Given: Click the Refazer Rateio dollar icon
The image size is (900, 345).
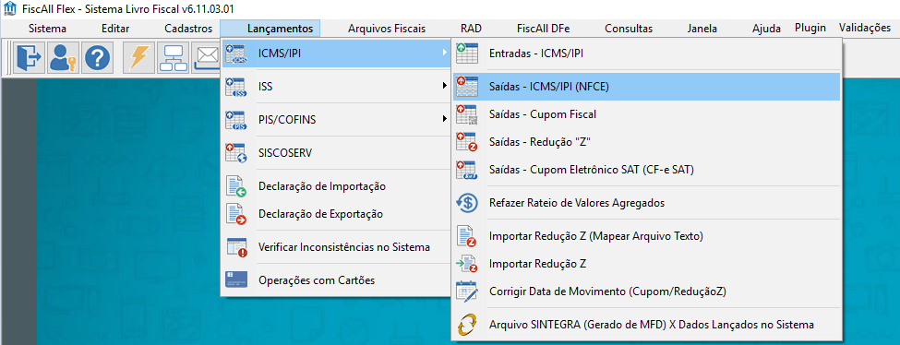Looking at the screenshot, I should pos(467,203).
